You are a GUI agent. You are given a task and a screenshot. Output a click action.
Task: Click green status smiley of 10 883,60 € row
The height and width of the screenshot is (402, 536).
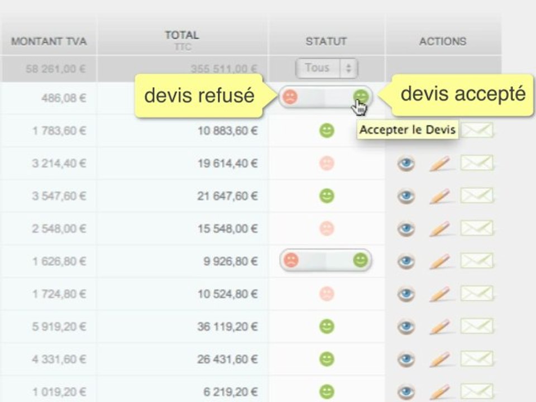327,131
